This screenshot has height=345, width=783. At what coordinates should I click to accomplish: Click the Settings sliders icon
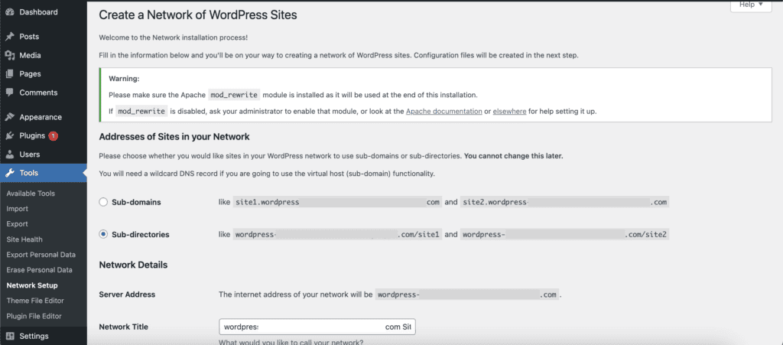click(x=9, y=336)
